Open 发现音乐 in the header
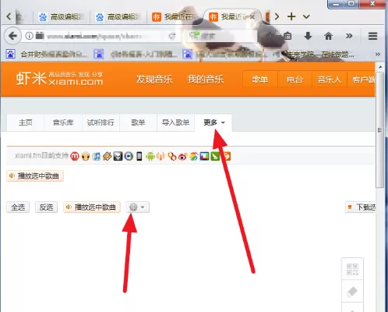388x312 pixels. tap(154, 80)
